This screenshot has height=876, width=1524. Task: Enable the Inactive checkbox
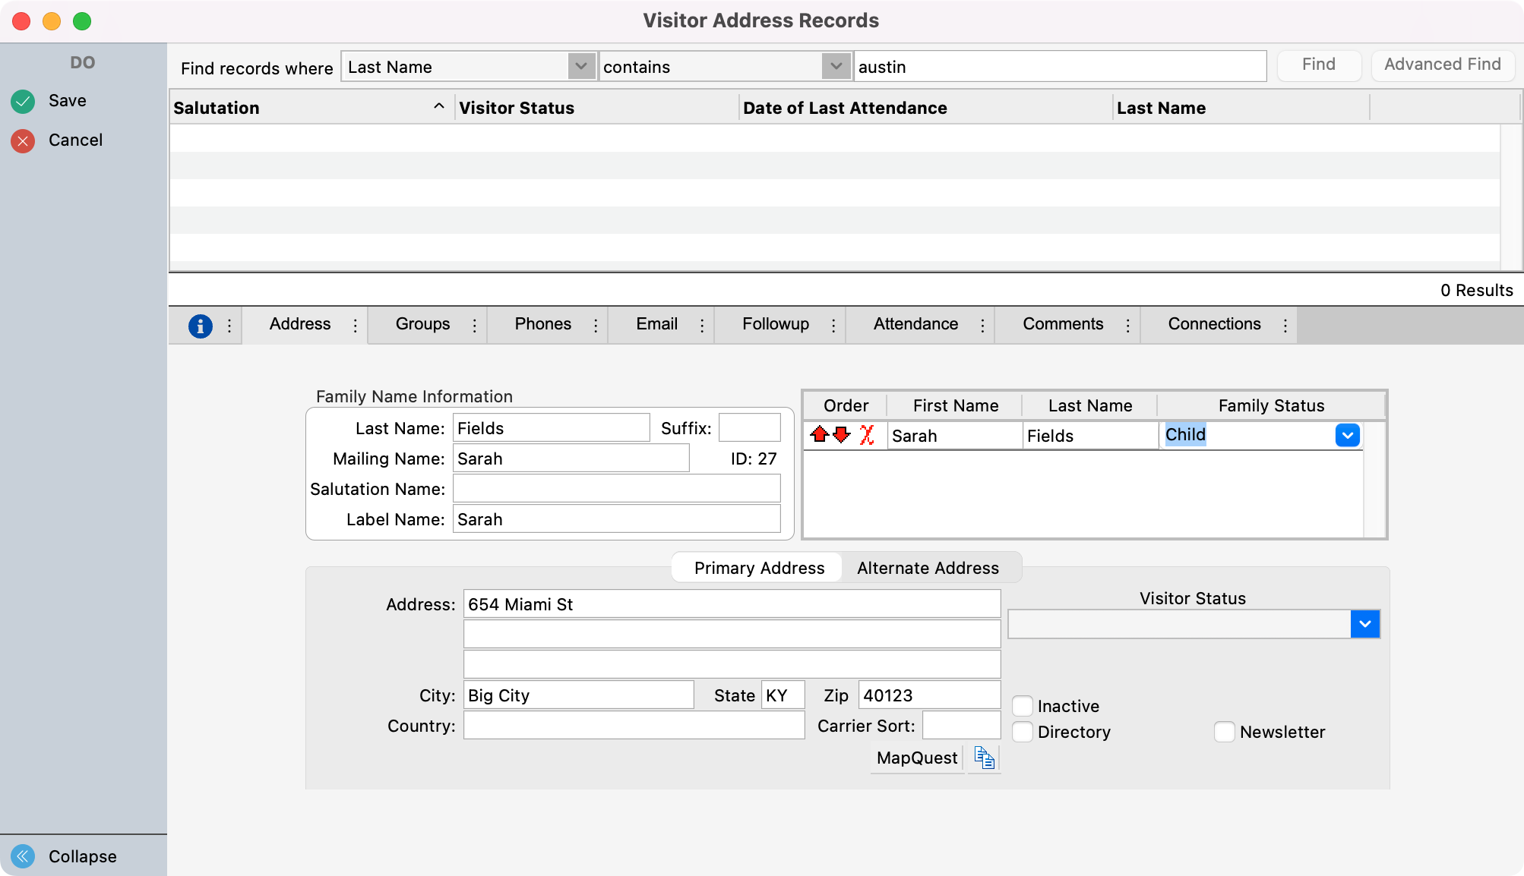(1023, 705)
